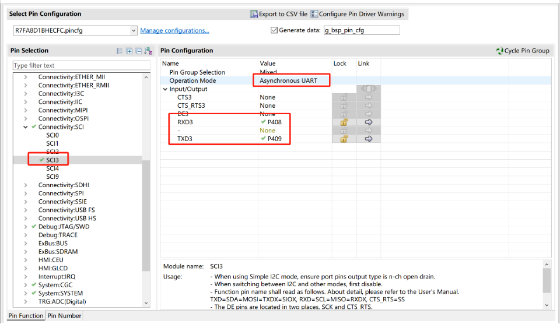The height and width of the screenshot is (324, 560).
Task: Select Connectivity:USB FS tree item
Action: click(x=66, y=210)
